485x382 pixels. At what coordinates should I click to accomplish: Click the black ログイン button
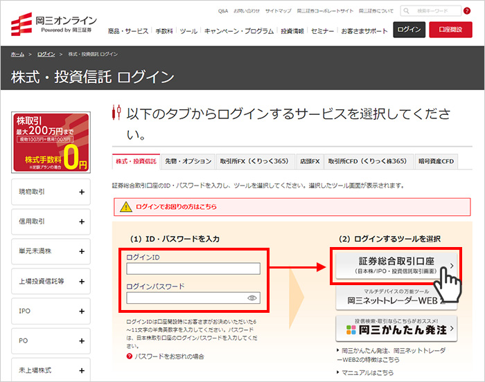pyautogui.click(x=409, y=30)
